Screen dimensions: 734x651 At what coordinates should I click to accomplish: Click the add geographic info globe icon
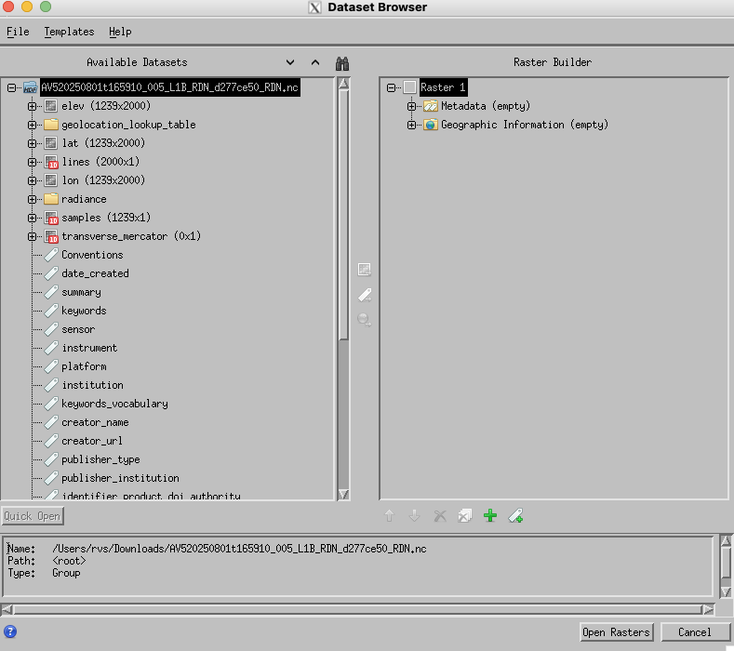364,320
